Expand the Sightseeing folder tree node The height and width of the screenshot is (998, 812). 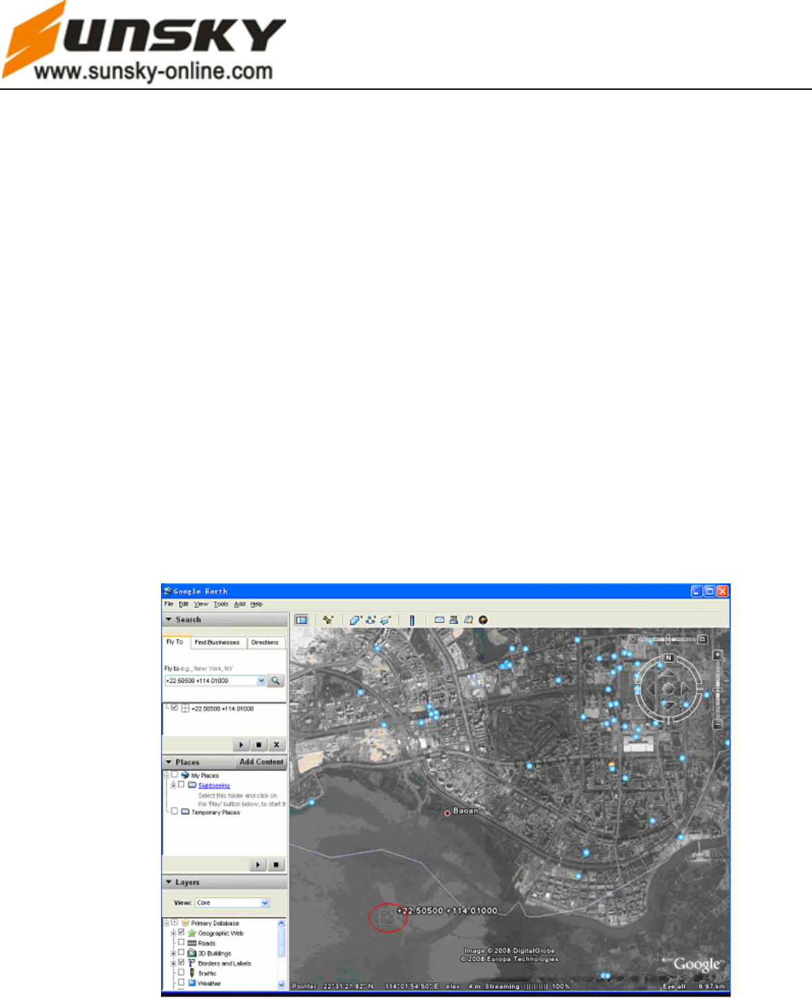click(173, 785)
